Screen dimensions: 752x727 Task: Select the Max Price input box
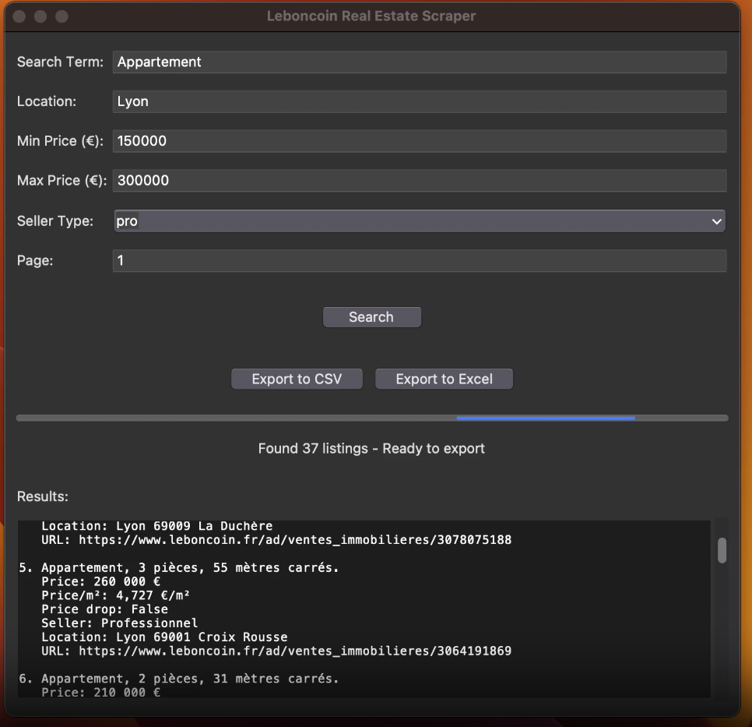[x=419, y=181]
